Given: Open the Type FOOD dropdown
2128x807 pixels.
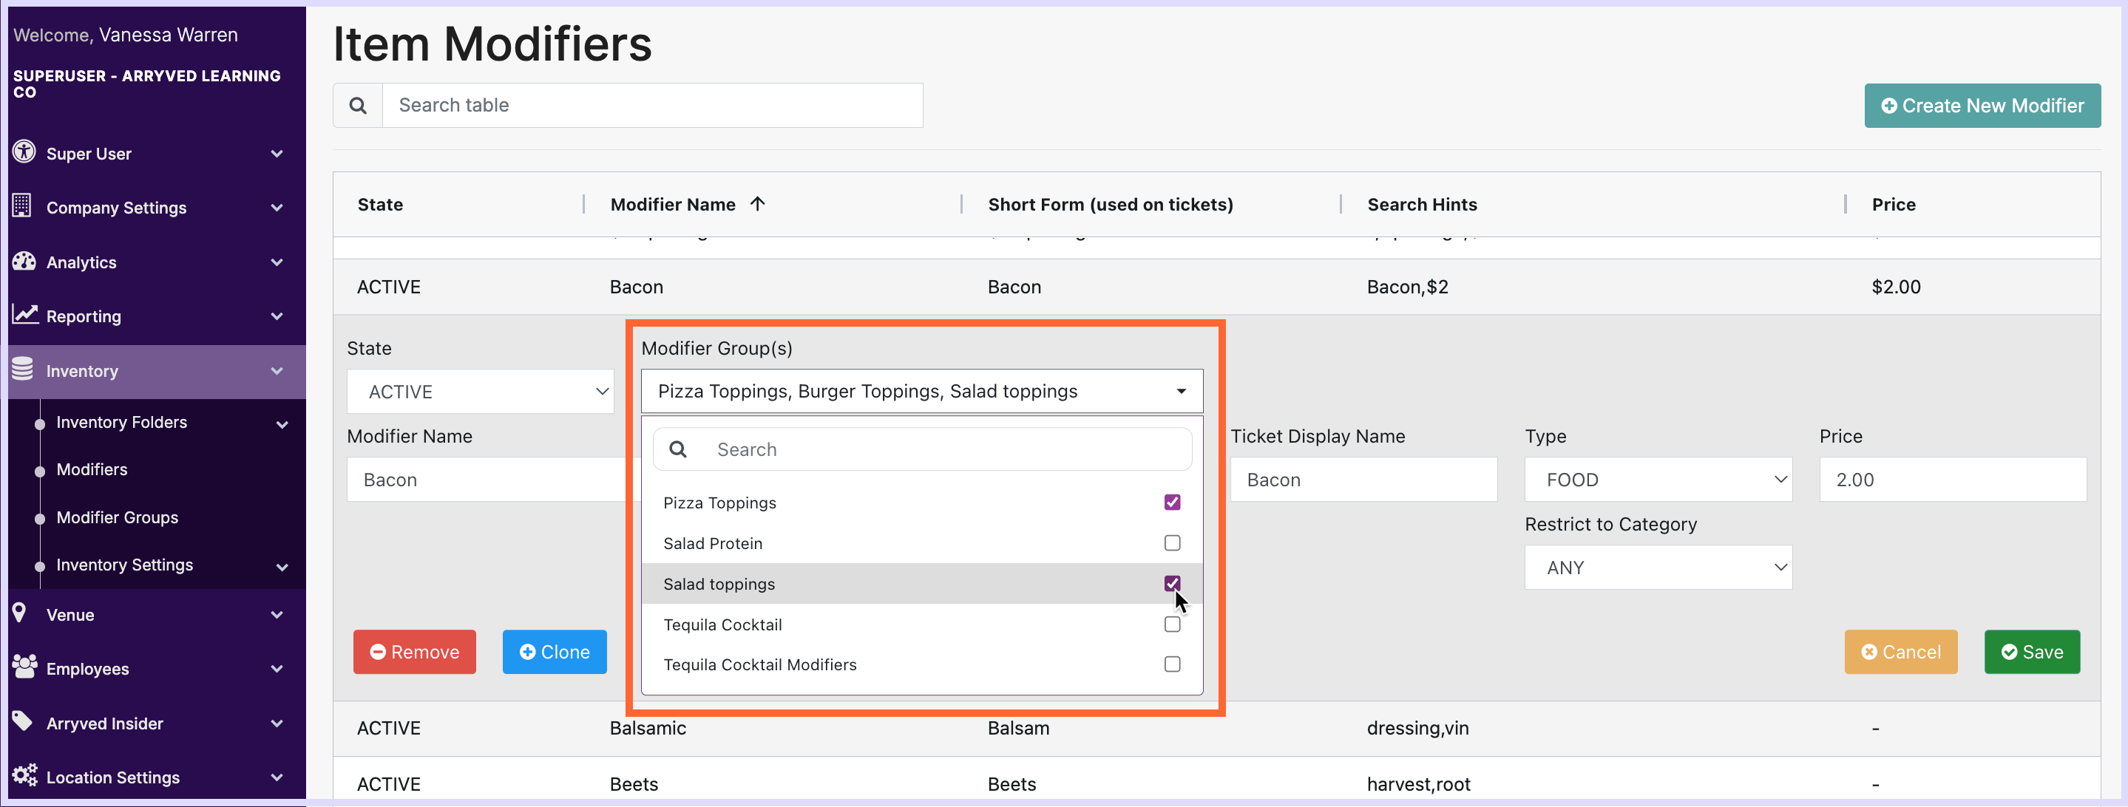Looking at the screenshot, I should click(1657, 480).
